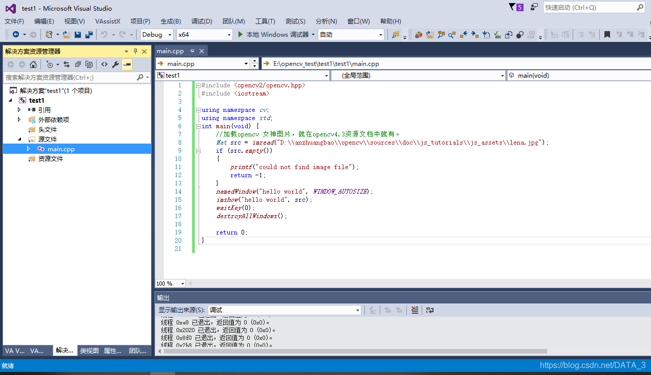Click the Save All double floppy icon
This screenshot has width=651, height=375.
(89, 34)
